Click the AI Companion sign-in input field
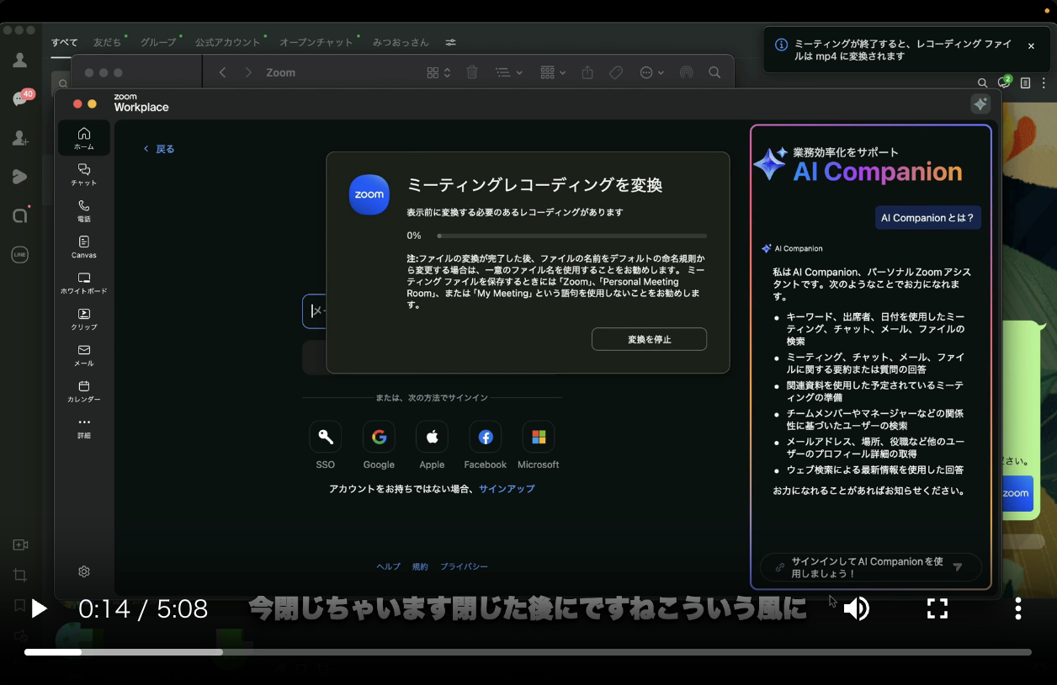Viewport: 1057px width, 685px height. pyautogui.click(x=870, y=567)
